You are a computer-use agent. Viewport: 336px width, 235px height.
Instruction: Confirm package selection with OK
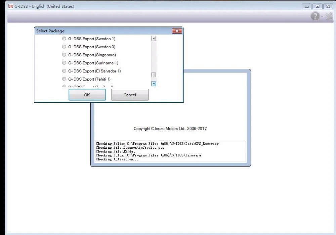pos(87,95)
